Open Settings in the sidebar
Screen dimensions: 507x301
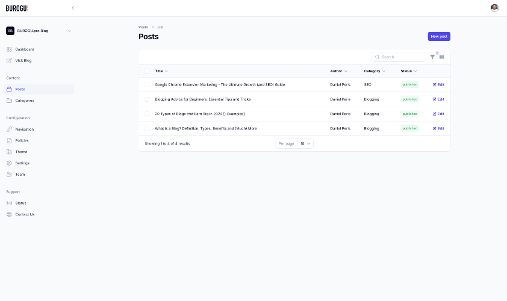(39, 163)
